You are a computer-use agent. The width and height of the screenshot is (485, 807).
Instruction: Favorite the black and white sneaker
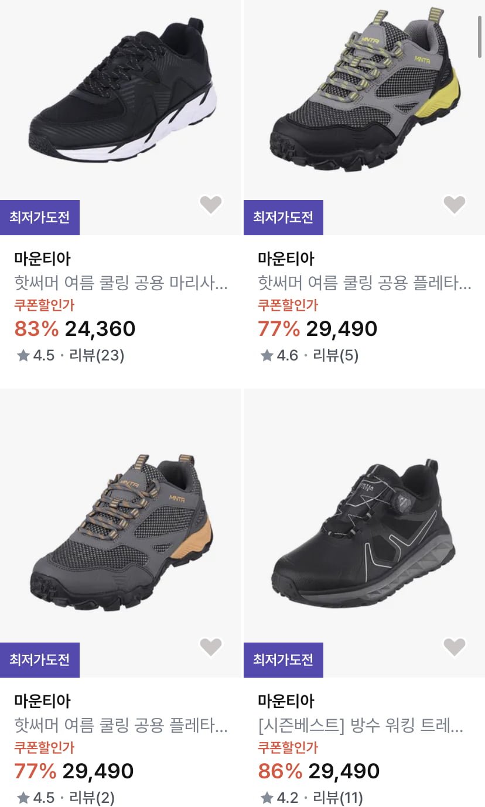[211, 204]
